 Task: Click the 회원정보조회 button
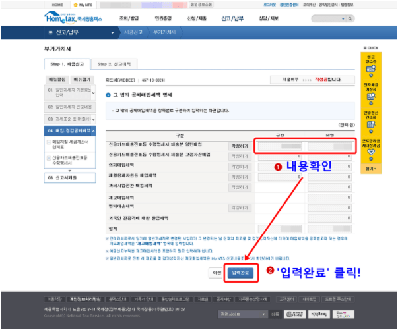201,5
